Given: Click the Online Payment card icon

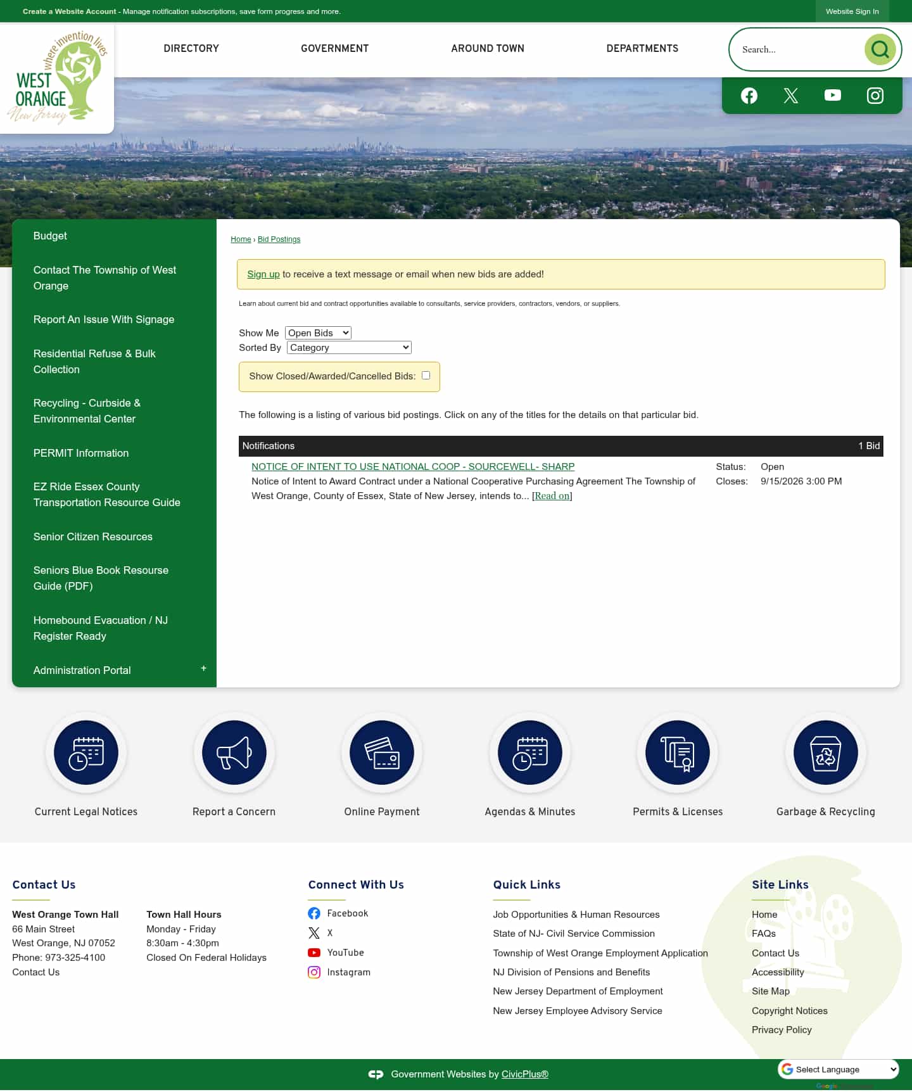Looking at the screenshot, I should click(382, 752).
